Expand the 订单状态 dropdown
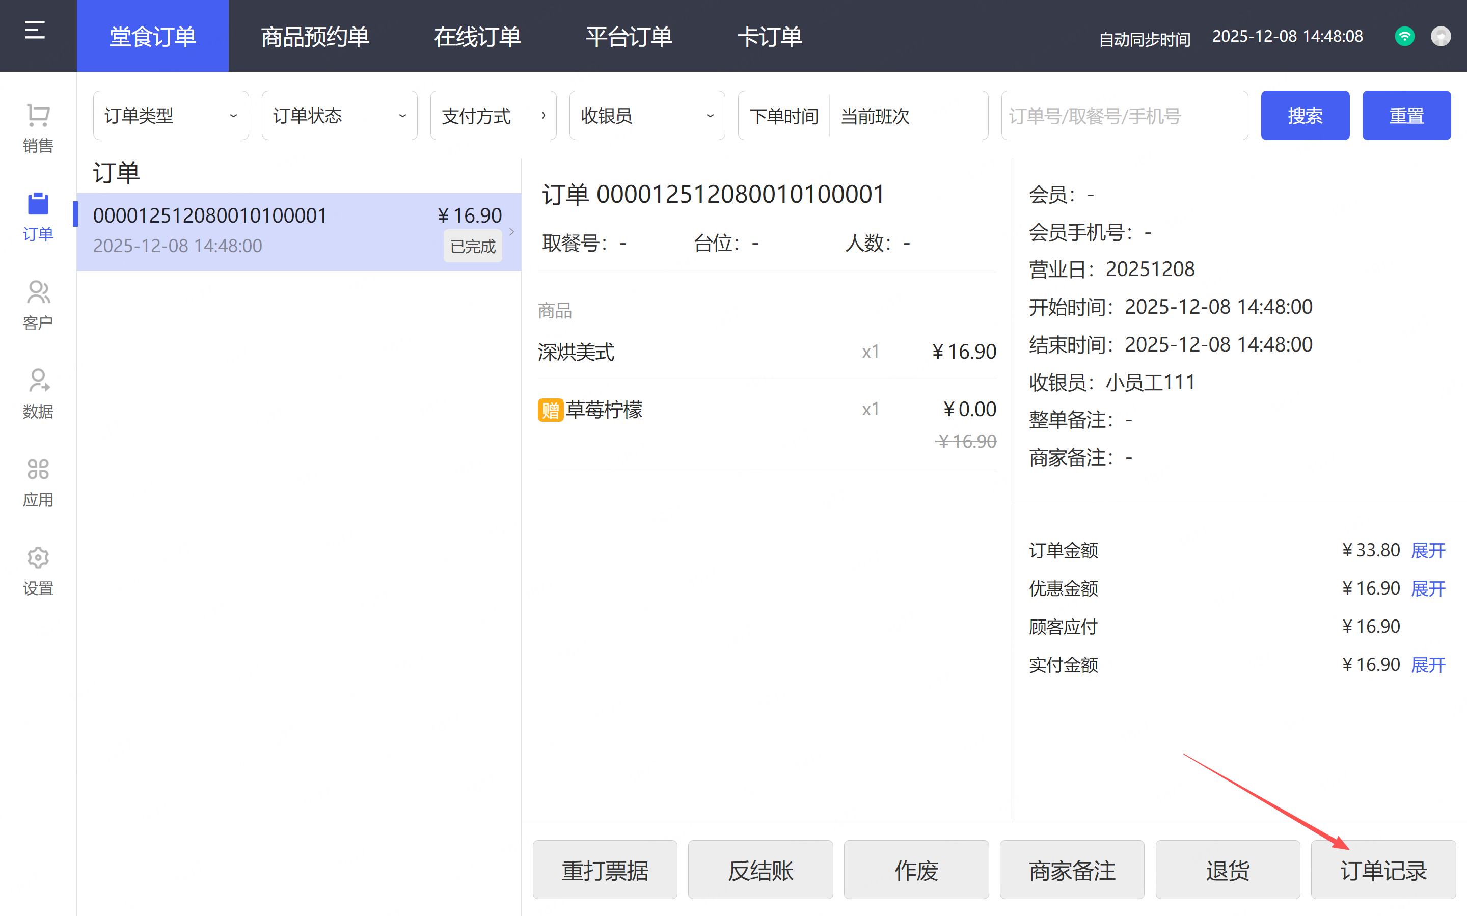This screenshot has height=916, width=1467. tap(339, 116)
